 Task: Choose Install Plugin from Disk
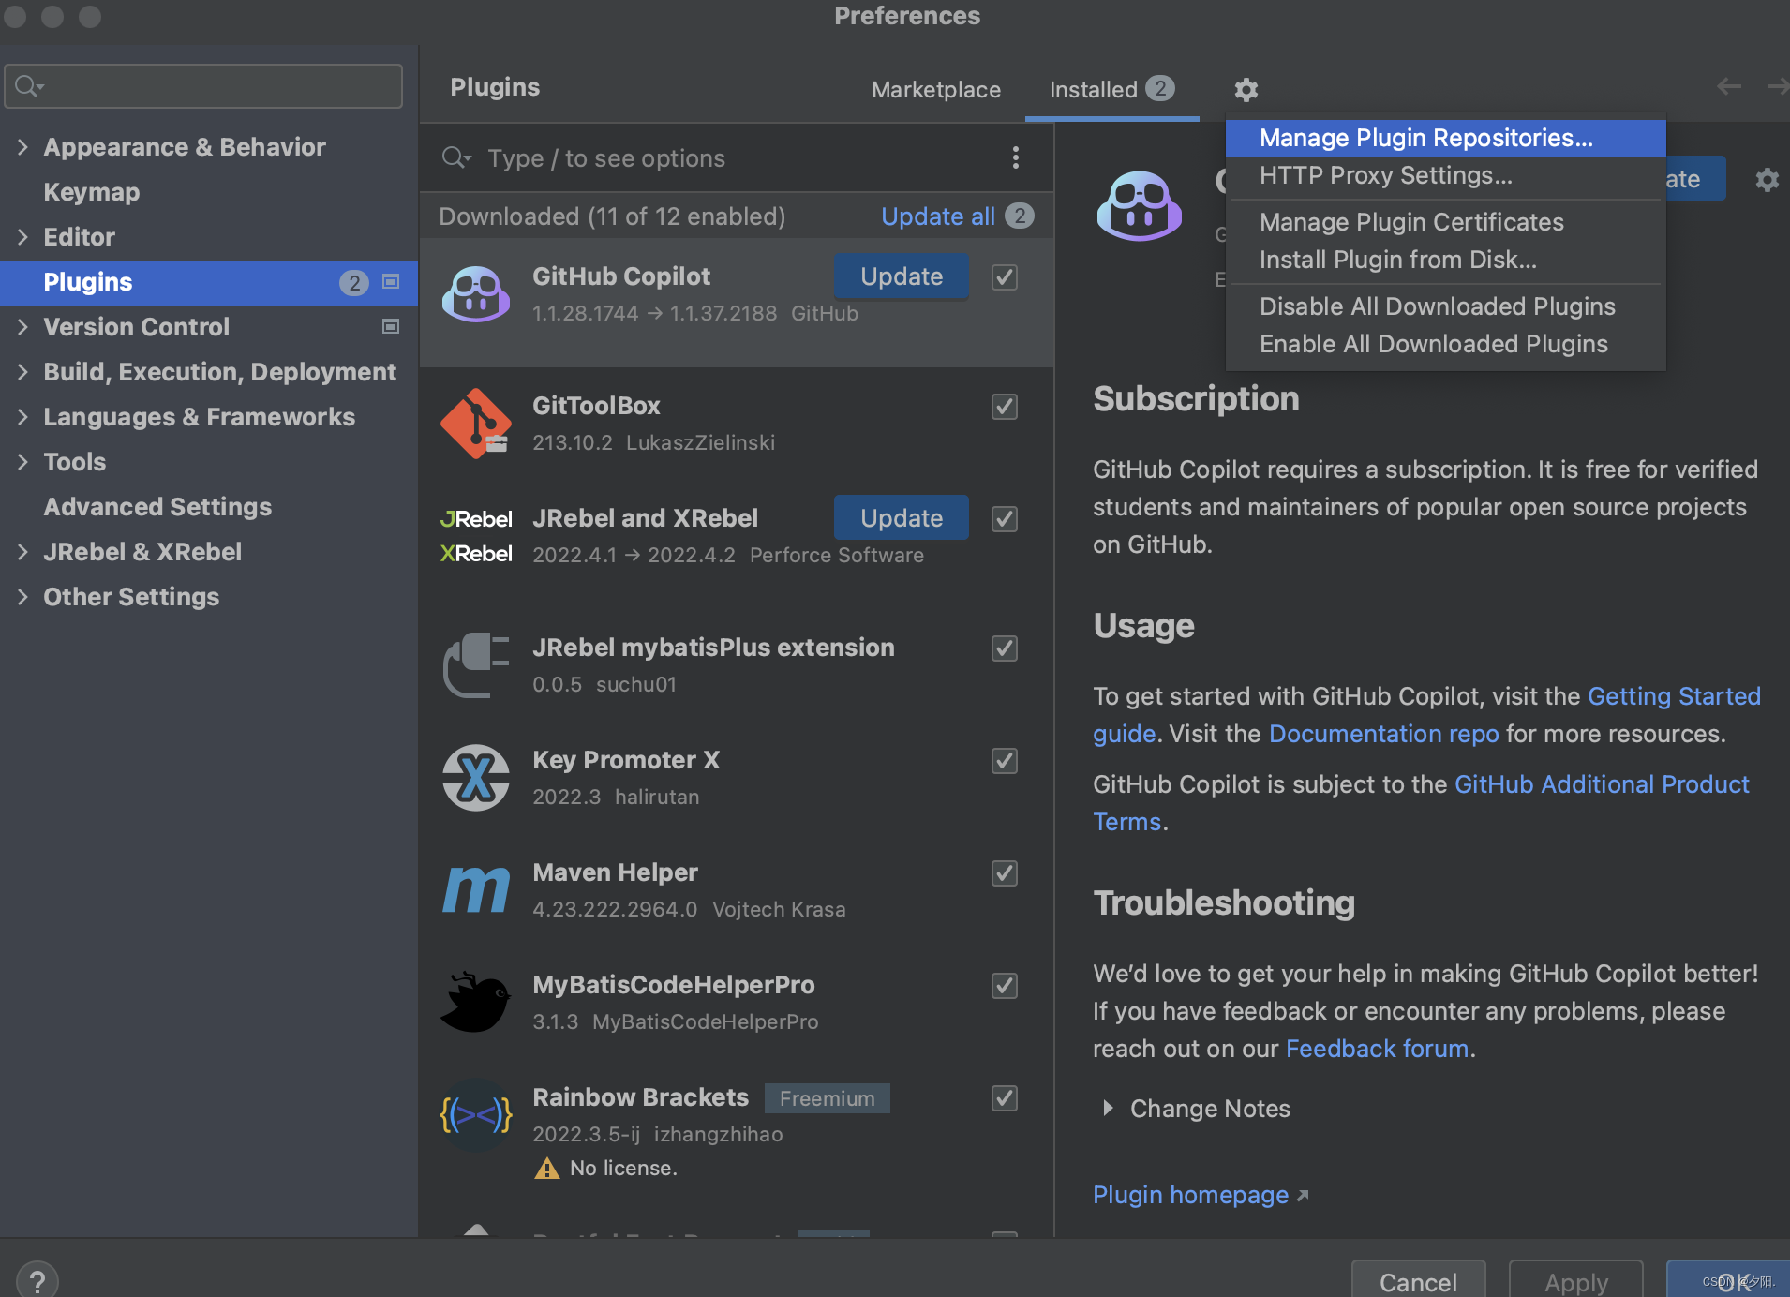[x=1446, y=260]
